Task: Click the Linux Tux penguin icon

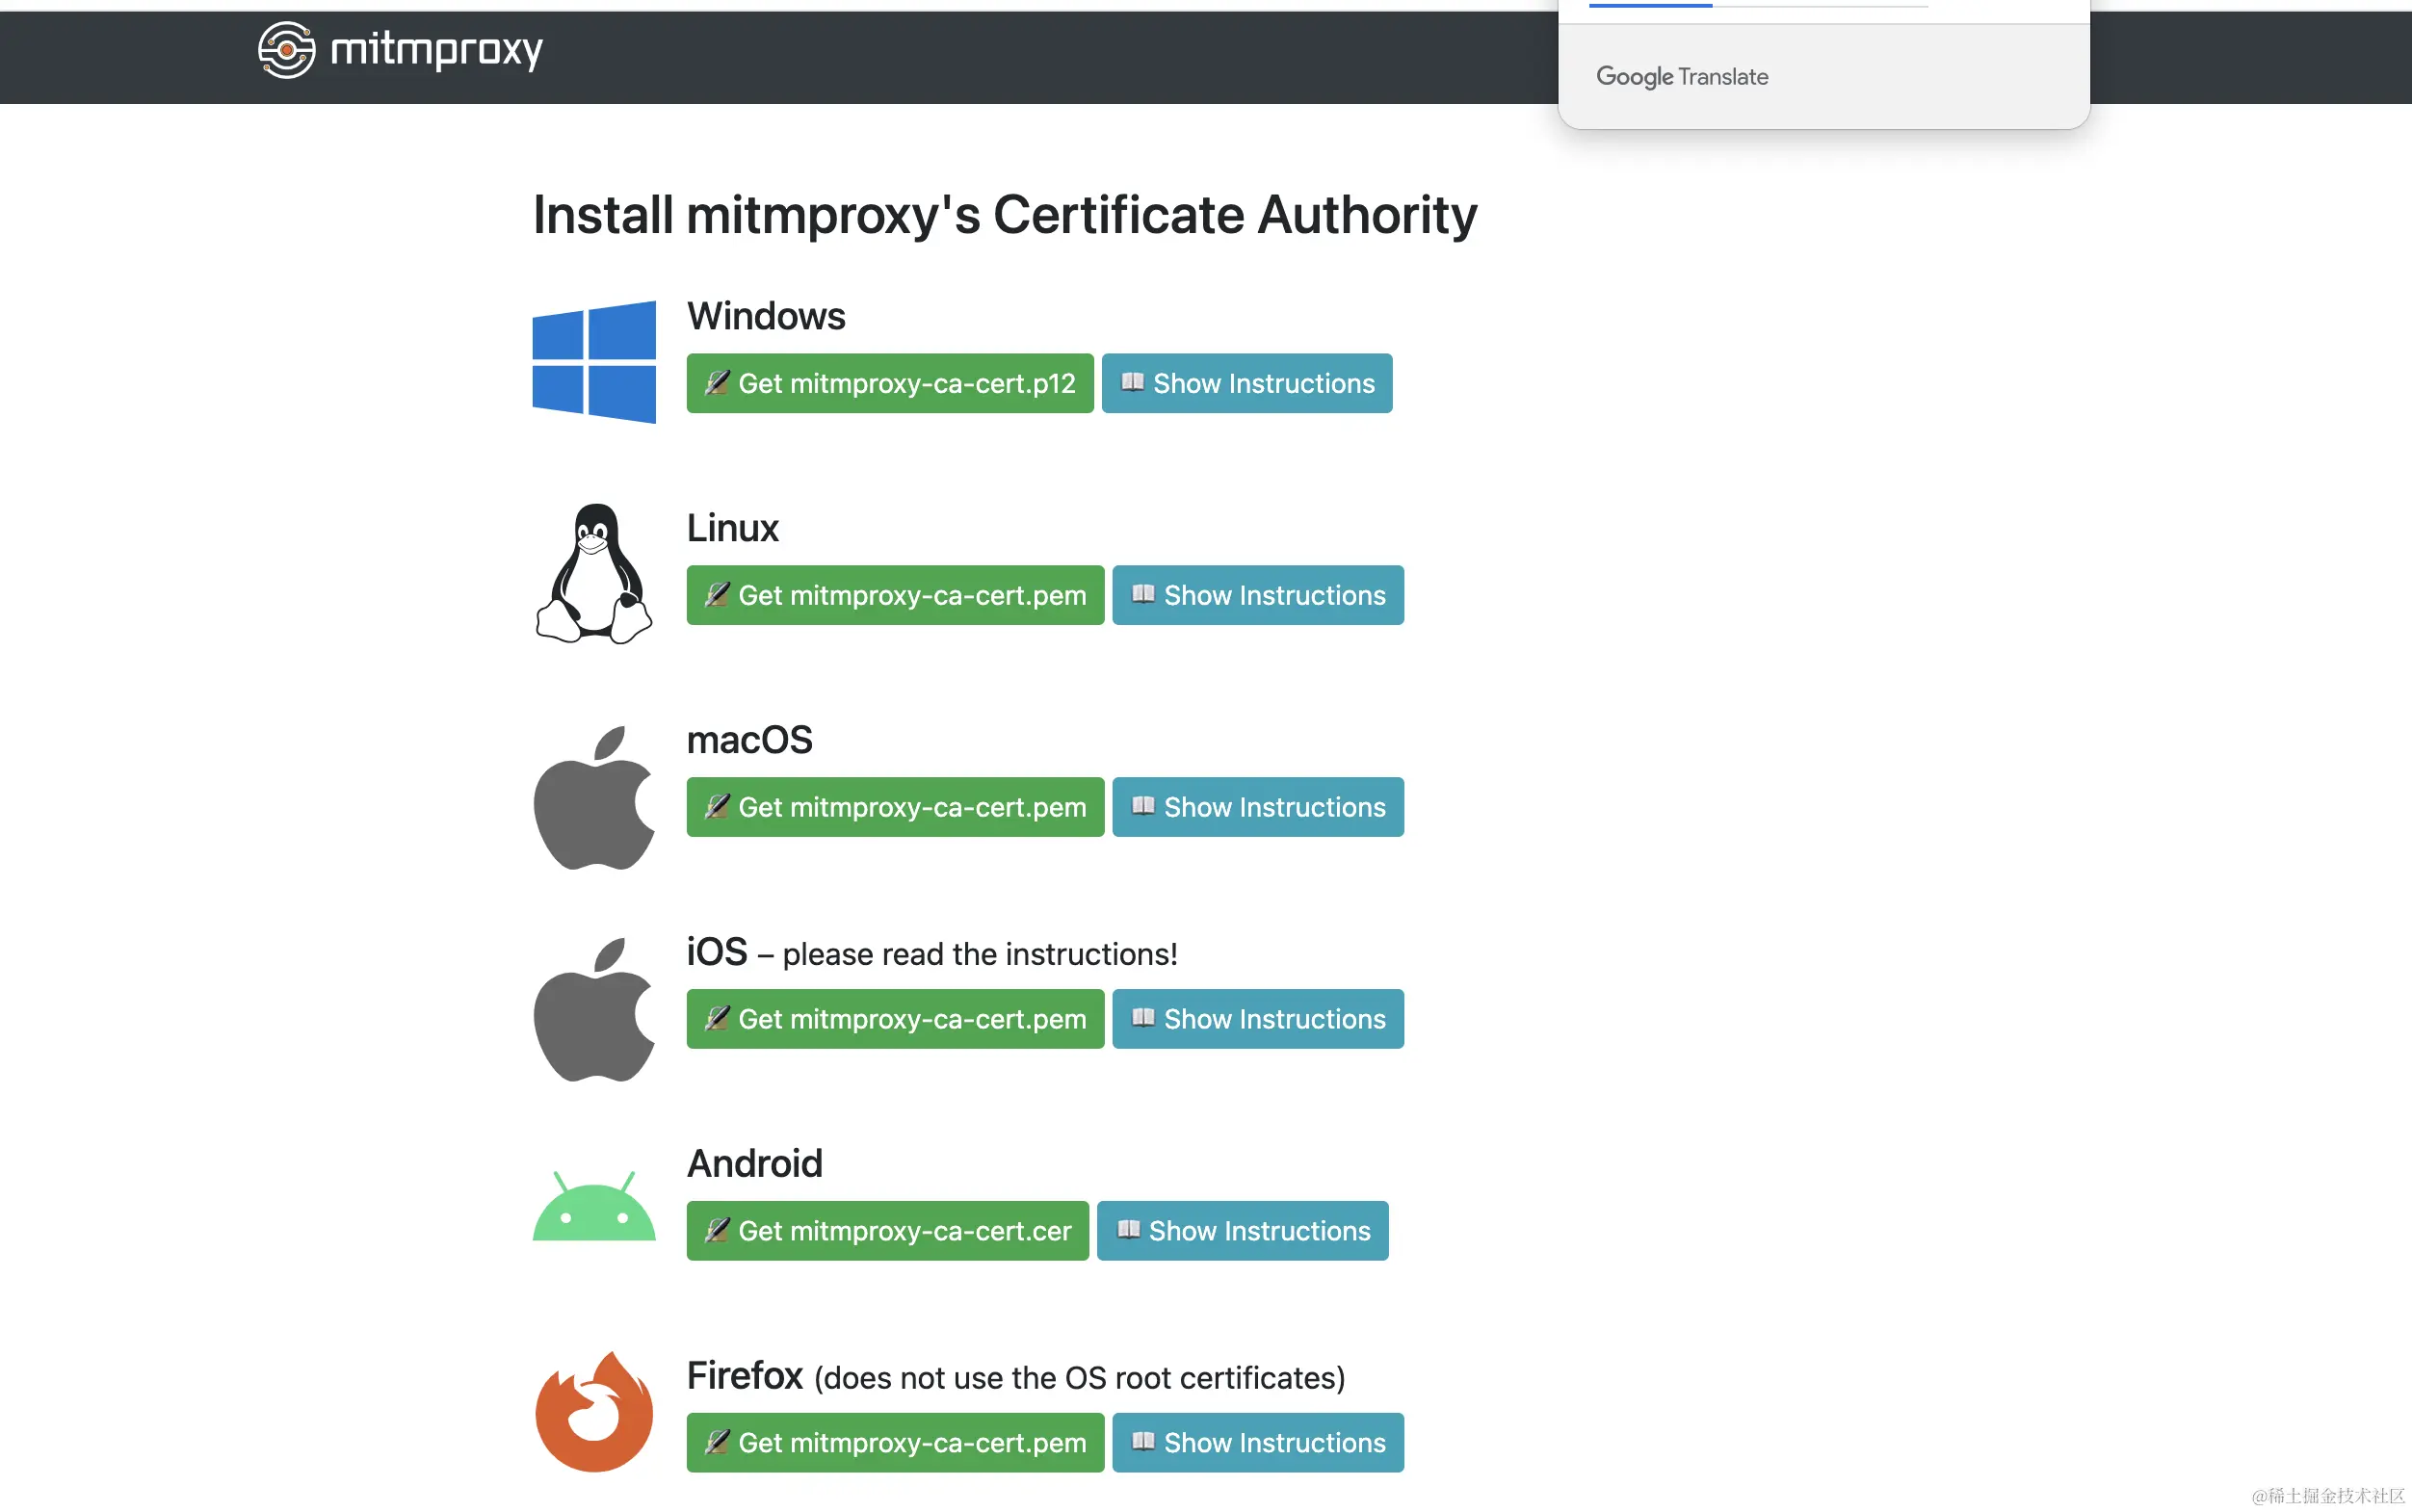Action: pos(594,574)
